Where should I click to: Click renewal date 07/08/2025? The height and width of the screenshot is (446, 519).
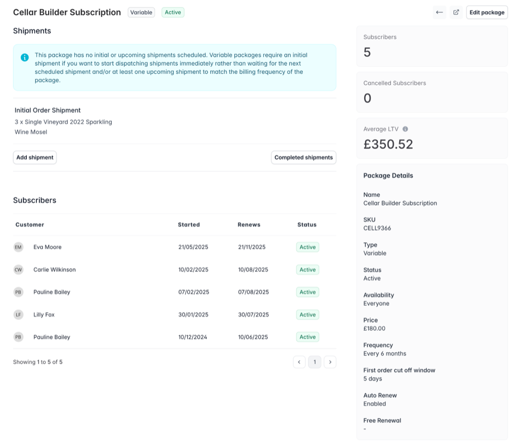(253, 292)
